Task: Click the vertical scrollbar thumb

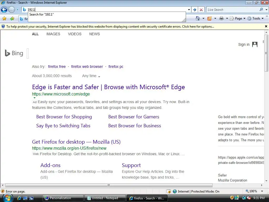Action: pos(266,53)
